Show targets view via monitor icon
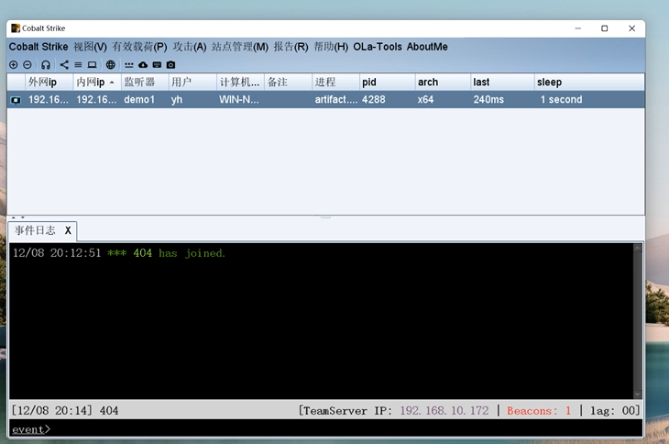 coord(93,65)
